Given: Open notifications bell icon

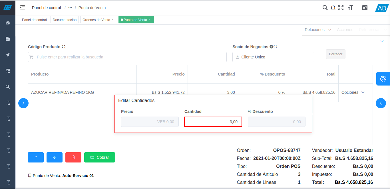Looking at the screenshot, I should click(333, 8).
